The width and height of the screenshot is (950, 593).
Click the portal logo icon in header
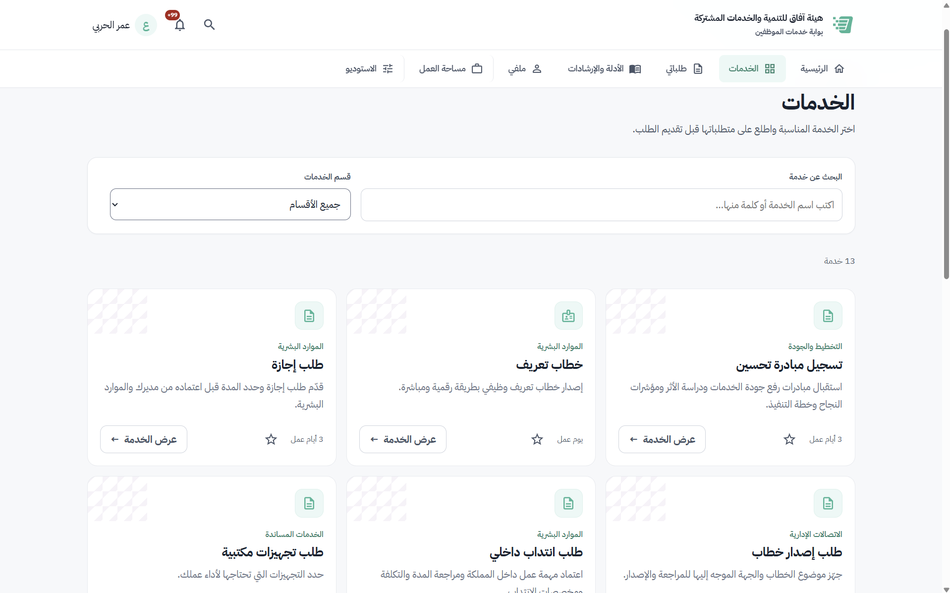(x=842, y=25)
